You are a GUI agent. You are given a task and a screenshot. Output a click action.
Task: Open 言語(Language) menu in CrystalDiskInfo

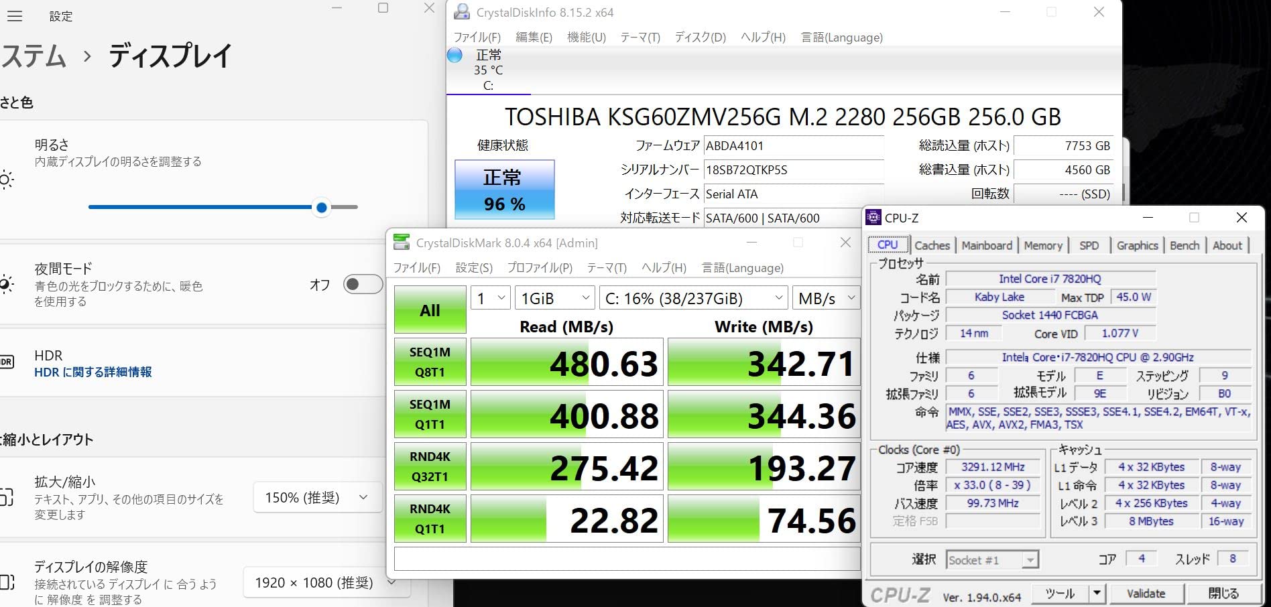point(842,38)
